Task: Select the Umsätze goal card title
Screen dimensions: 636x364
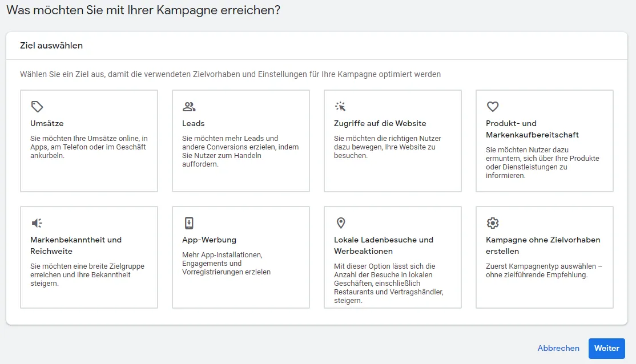Action: (47, 123)
